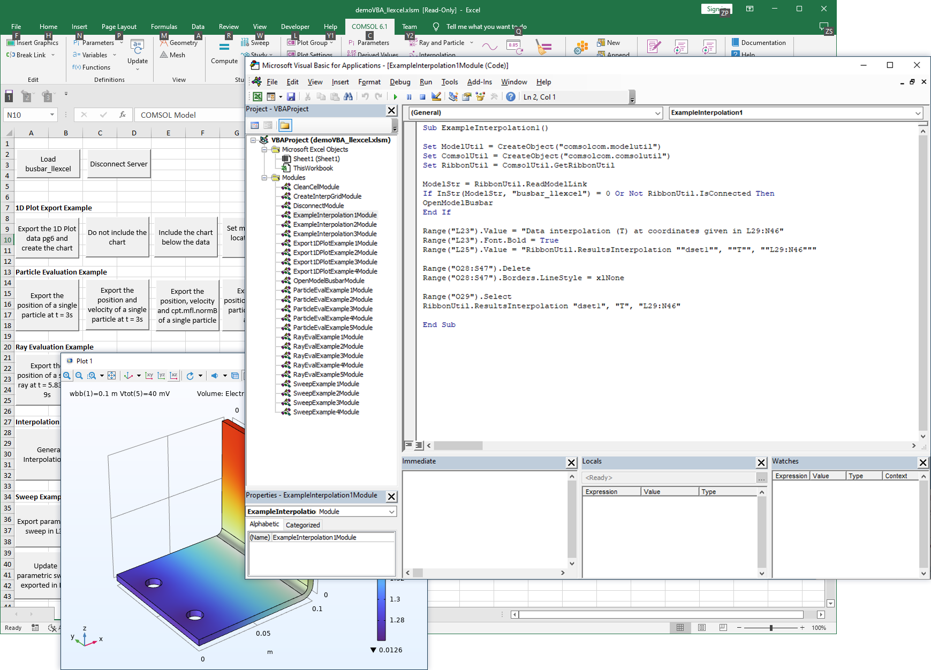Collapse the Microsoft Excel Objects folder
This screenshot has width=931, height=670.
[264, 150]
